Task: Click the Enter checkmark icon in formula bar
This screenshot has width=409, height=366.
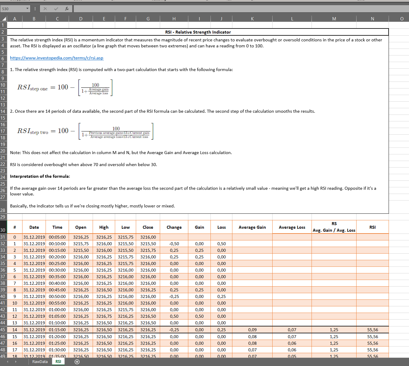Action: pyautogui.click(x=56, y=9)
